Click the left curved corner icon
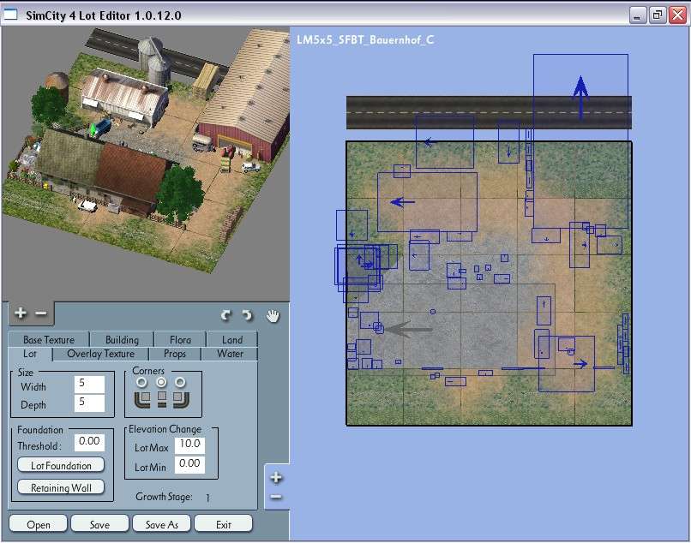This screenshot has height=543, width=691. click(142, 399)
